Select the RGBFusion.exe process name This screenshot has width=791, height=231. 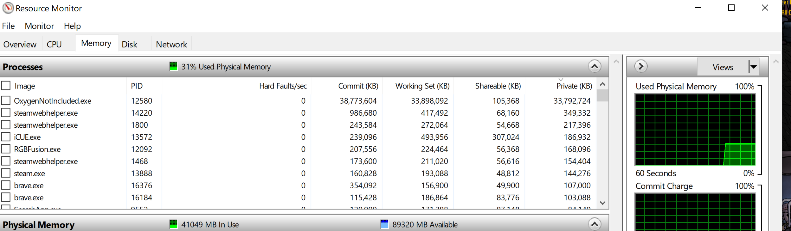point(37,149)
